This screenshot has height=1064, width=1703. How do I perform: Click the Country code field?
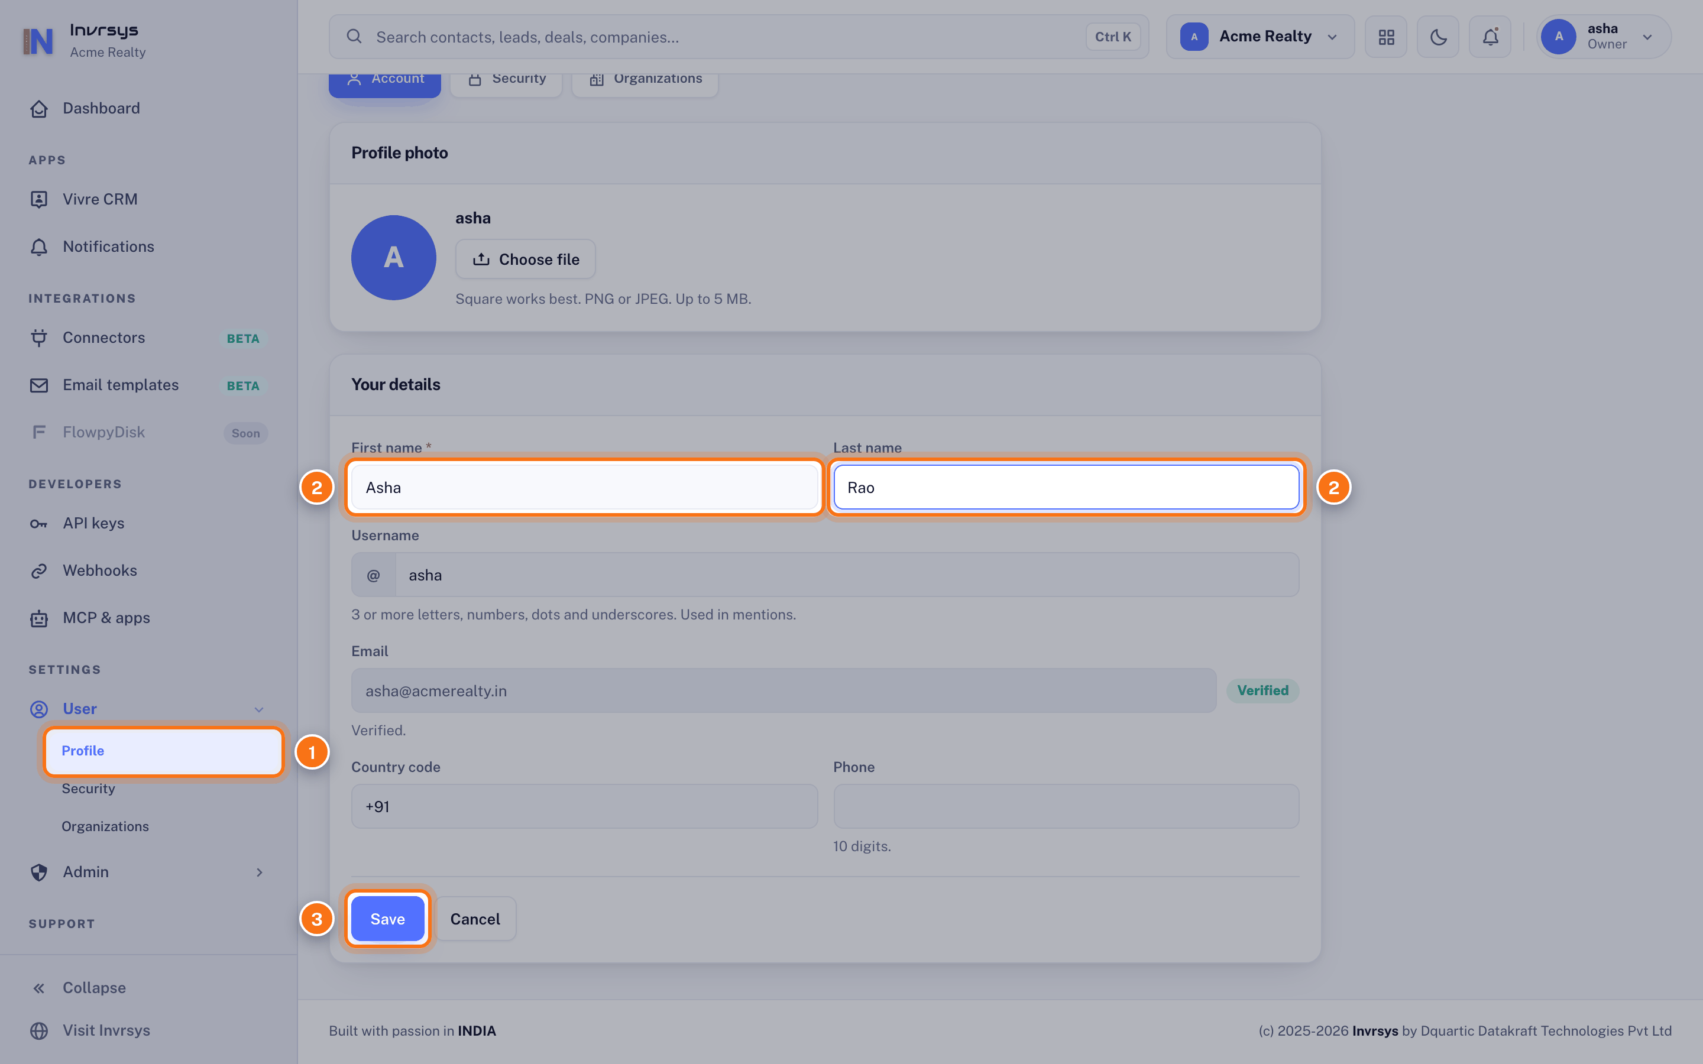point(584,806)
